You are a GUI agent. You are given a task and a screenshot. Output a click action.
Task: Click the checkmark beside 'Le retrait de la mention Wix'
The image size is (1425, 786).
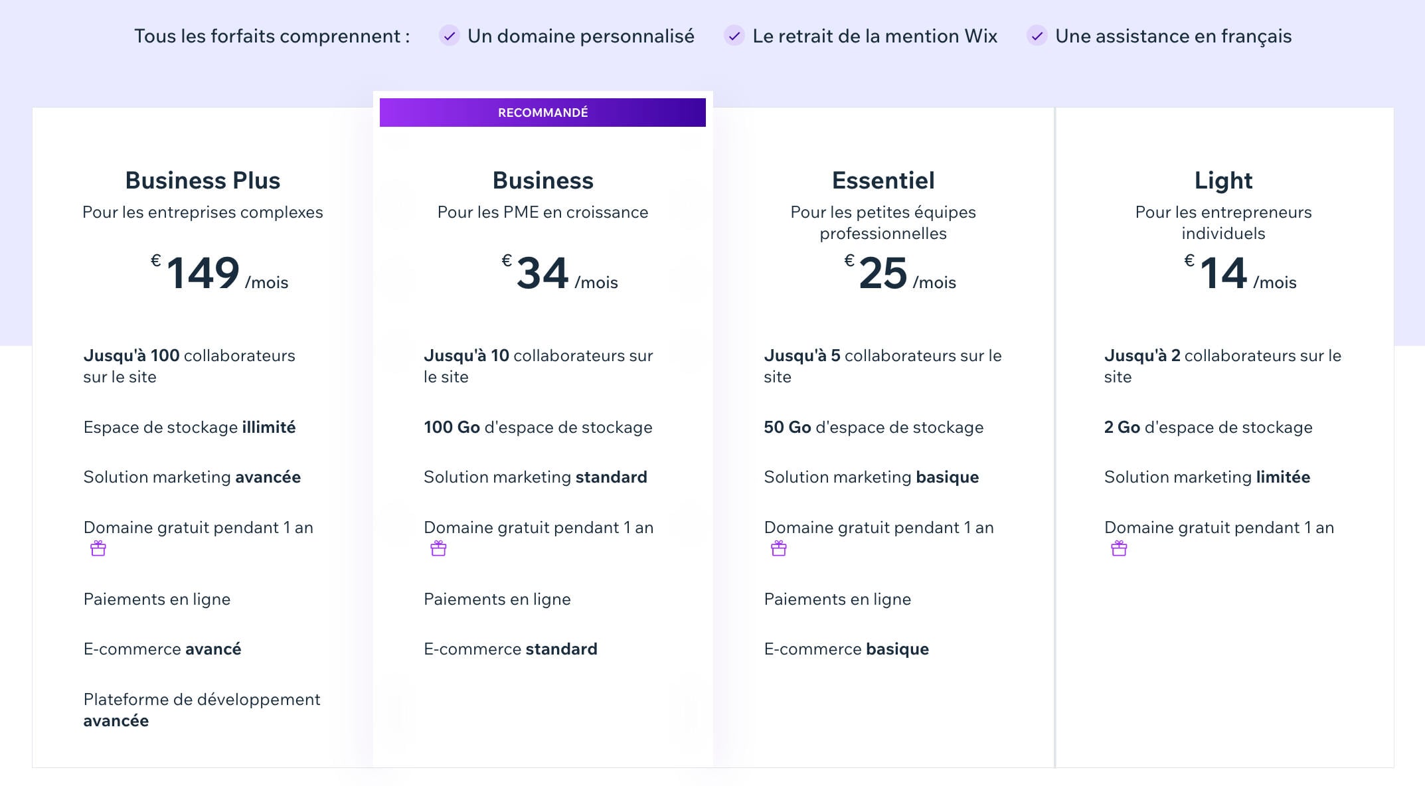734,37
